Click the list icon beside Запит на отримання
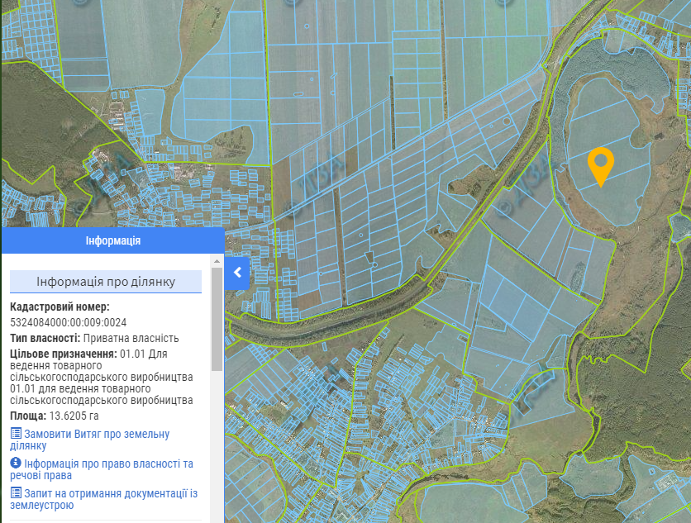Viewport: 691px width, 523px height. 16,493
